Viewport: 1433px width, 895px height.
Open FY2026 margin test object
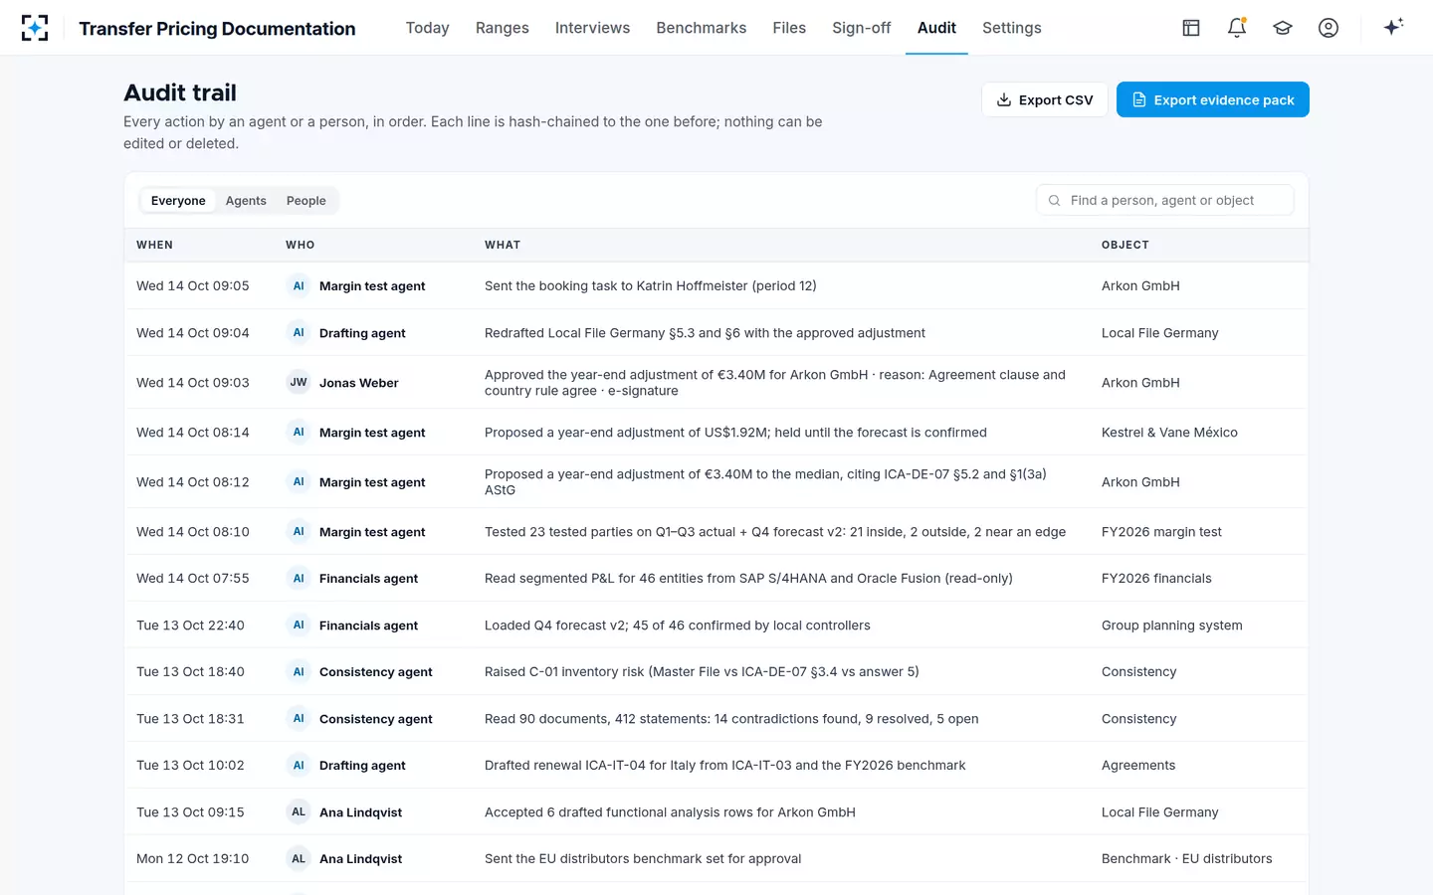tap(1161, 532)
